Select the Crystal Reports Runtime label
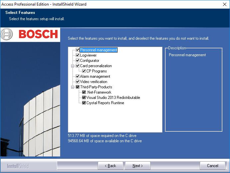This screenshot has height=173, width=230. point(105,103)
